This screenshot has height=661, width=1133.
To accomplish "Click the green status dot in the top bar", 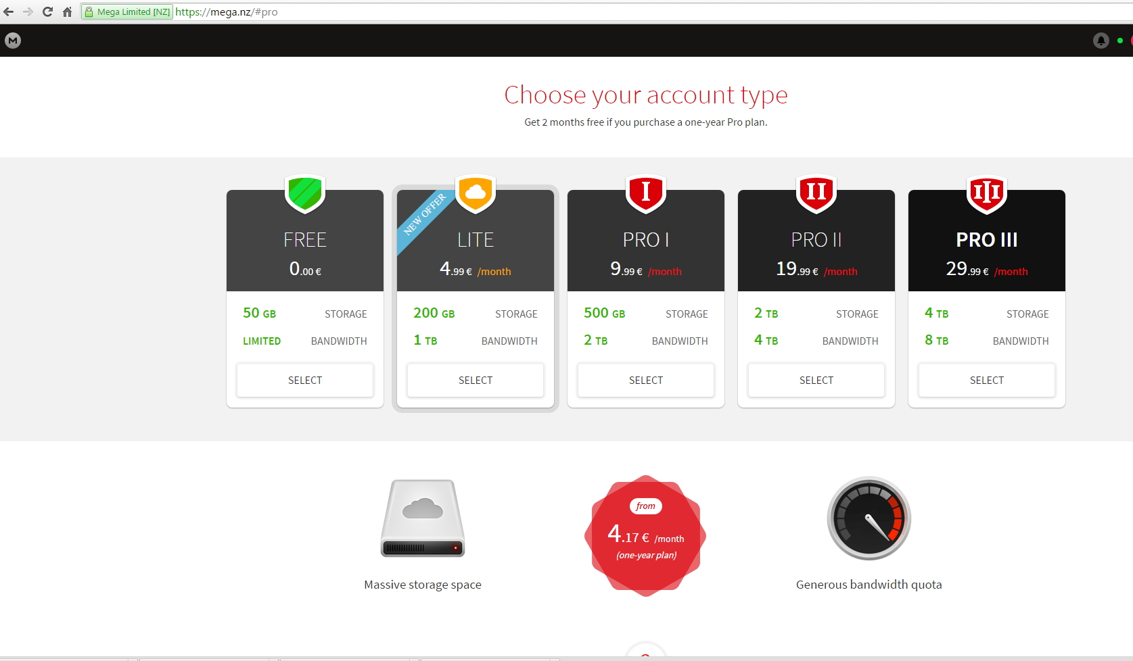I will [x=1120, y=41].
